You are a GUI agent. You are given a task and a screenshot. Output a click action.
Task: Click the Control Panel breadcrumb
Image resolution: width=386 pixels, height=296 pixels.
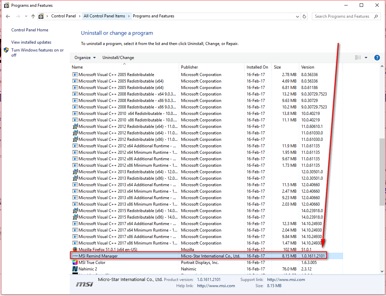[64, 16]
